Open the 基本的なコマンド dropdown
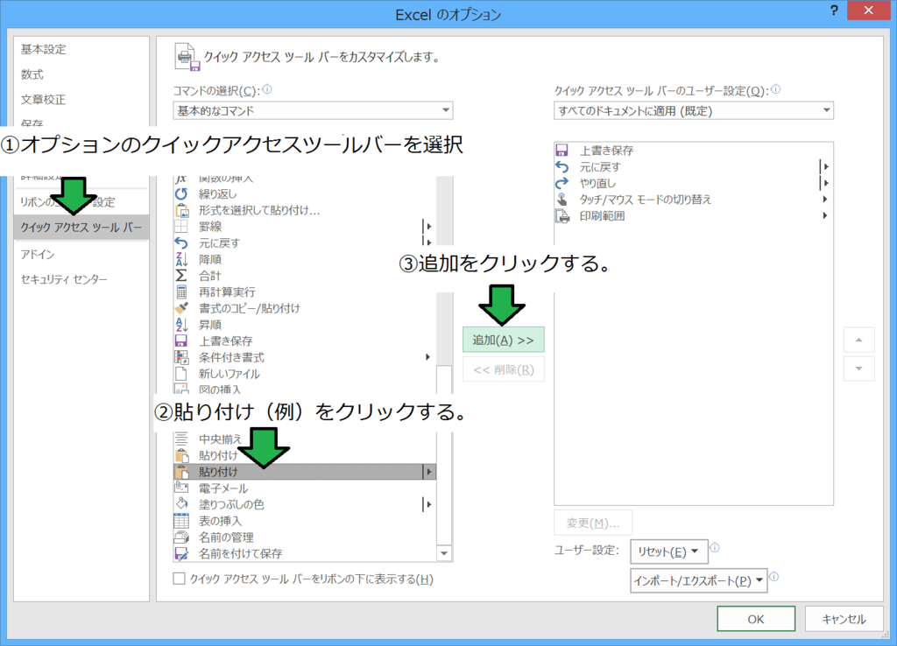This screenshot has width=897, height=646. (x=313, y=110)
